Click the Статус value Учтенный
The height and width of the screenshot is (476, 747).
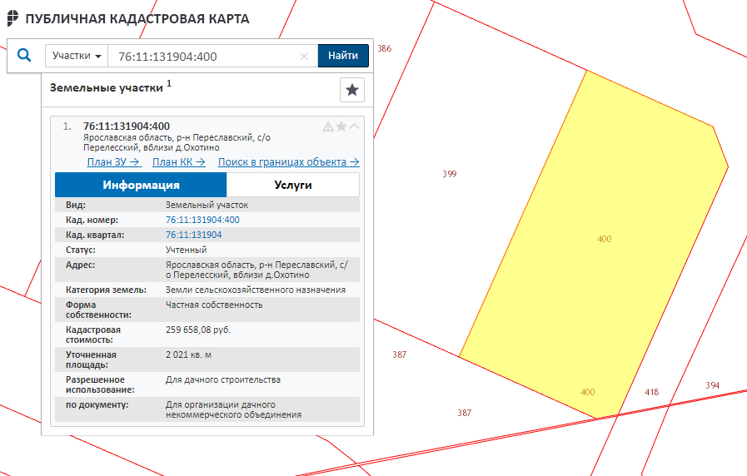(x=186, y=250)
